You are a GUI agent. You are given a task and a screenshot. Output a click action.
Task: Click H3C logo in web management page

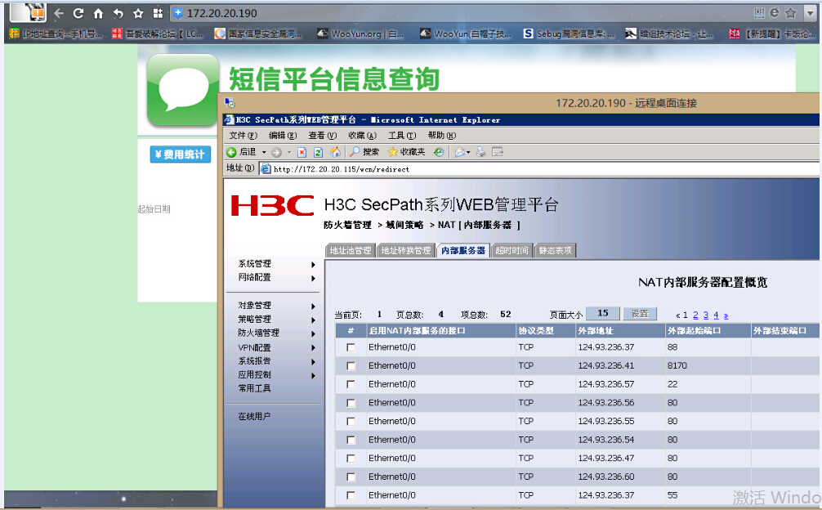(x=273, y=205)
